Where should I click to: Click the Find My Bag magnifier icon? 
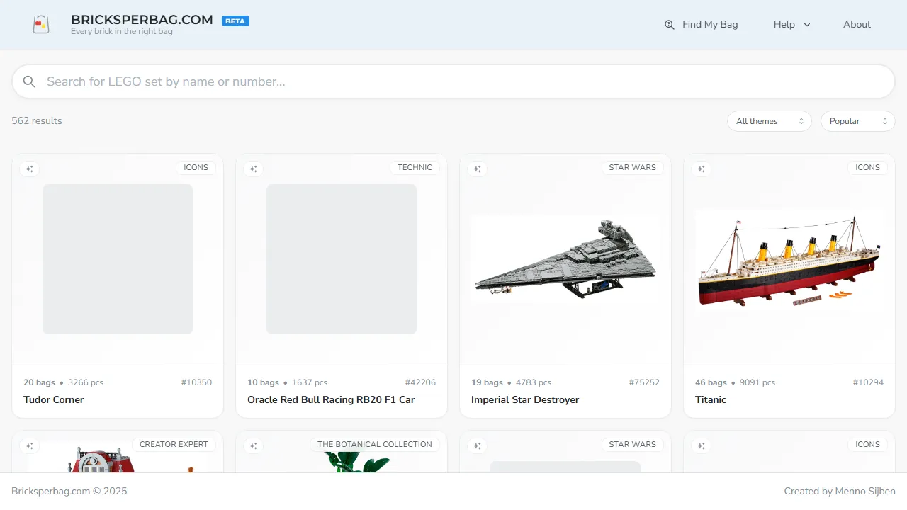point(670,25)
